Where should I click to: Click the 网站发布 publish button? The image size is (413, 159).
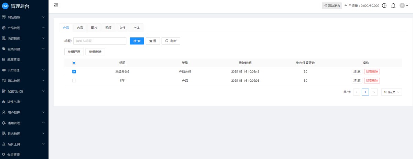click(332, 6)
